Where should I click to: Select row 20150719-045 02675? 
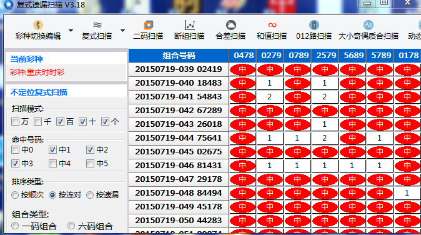[179, 152]
